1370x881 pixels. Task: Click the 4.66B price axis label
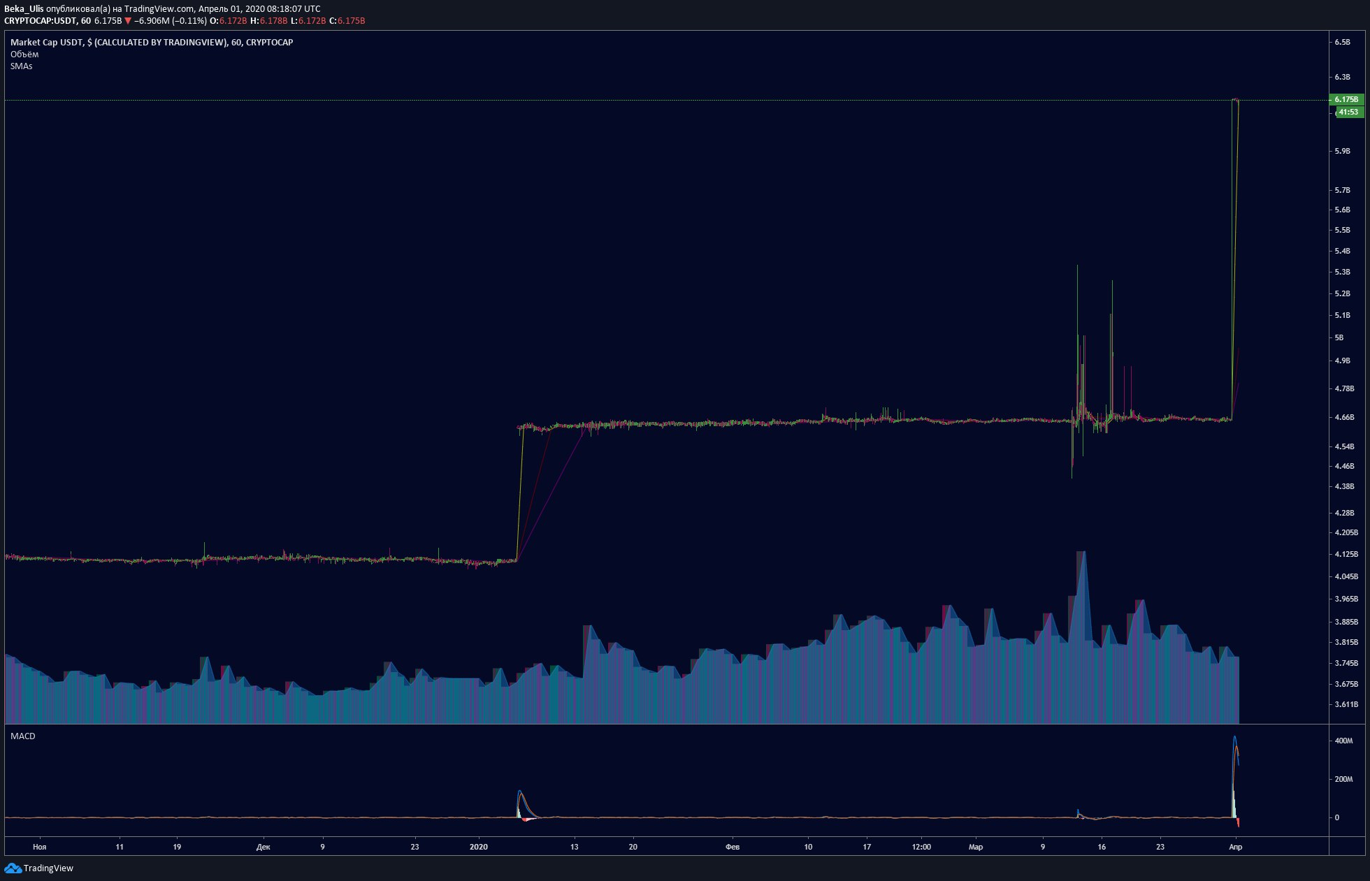point(1344,418)
